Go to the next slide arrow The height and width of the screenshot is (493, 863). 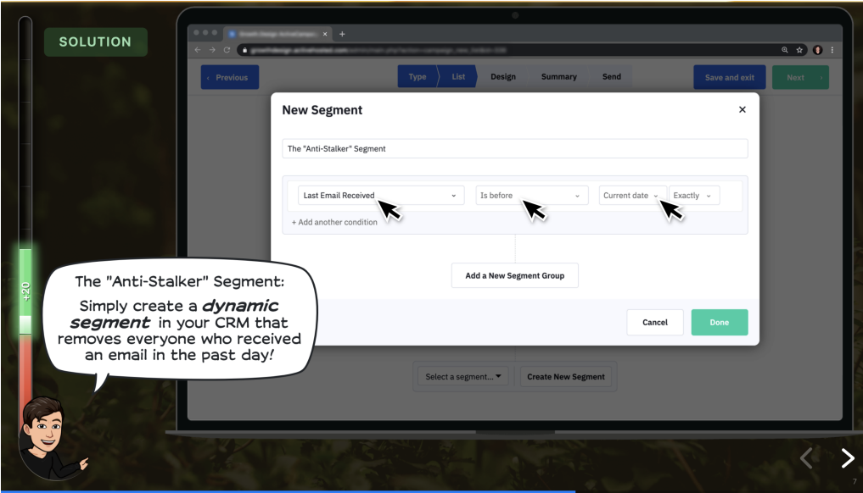847,457
